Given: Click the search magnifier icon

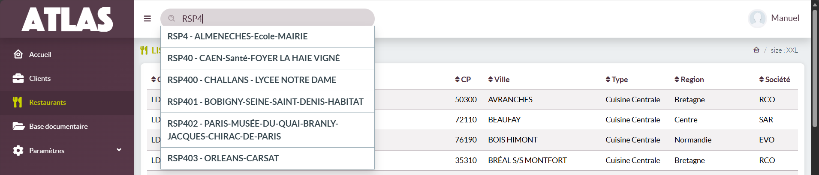Looking at the screenshot, I should 172,18.
